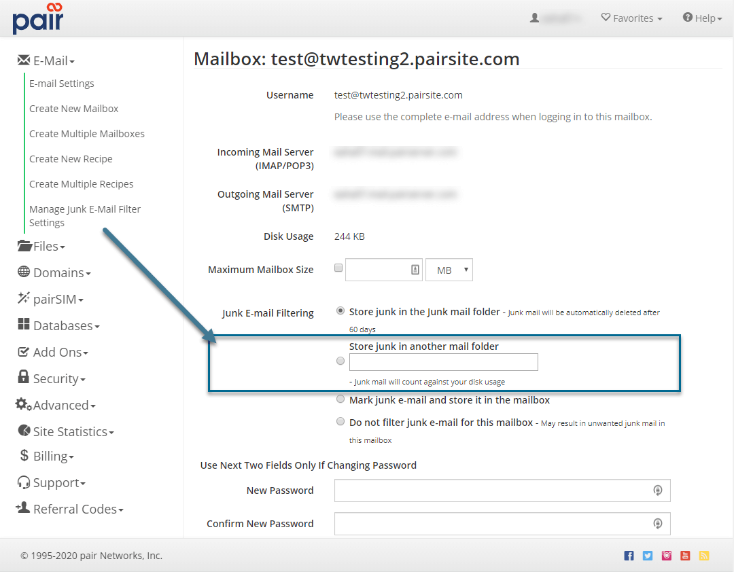Screen dimensions: 734x572
Task: Select Mark junk e-mail and store it in mailbox
Action: pyautogui.click(x=340, y=399)
